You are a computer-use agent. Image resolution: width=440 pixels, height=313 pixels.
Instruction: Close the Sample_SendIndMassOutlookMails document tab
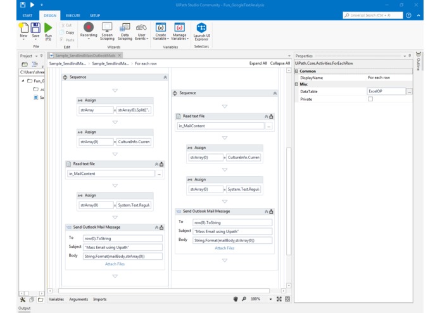(x=119, y=55)
